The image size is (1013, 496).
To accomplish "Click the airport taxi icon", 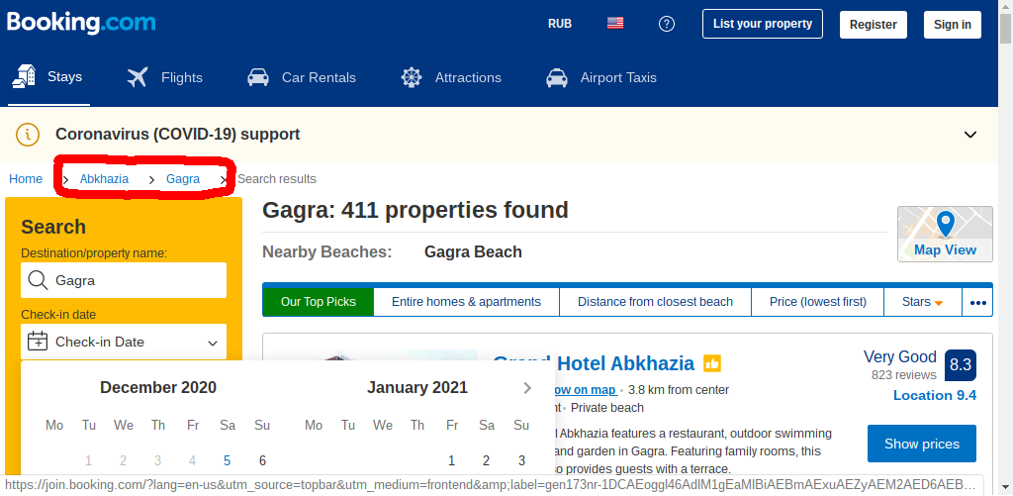I will point(557,77).
